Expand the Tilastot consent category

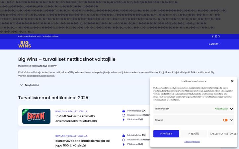(x=232, y=120)
